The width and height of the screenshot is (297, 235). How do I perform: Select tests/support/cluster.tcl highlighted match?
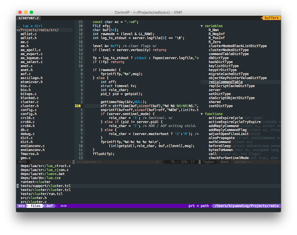45,186
